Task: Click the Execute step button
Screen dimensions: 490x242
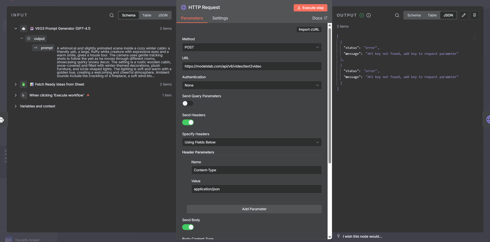Action: [x=311, y=8]
